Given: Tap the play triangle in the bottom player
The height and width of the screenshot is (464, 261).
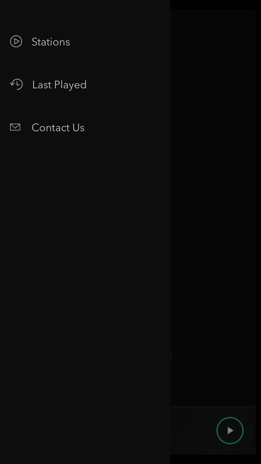Looking at the screenshot, I should [230, 430].
